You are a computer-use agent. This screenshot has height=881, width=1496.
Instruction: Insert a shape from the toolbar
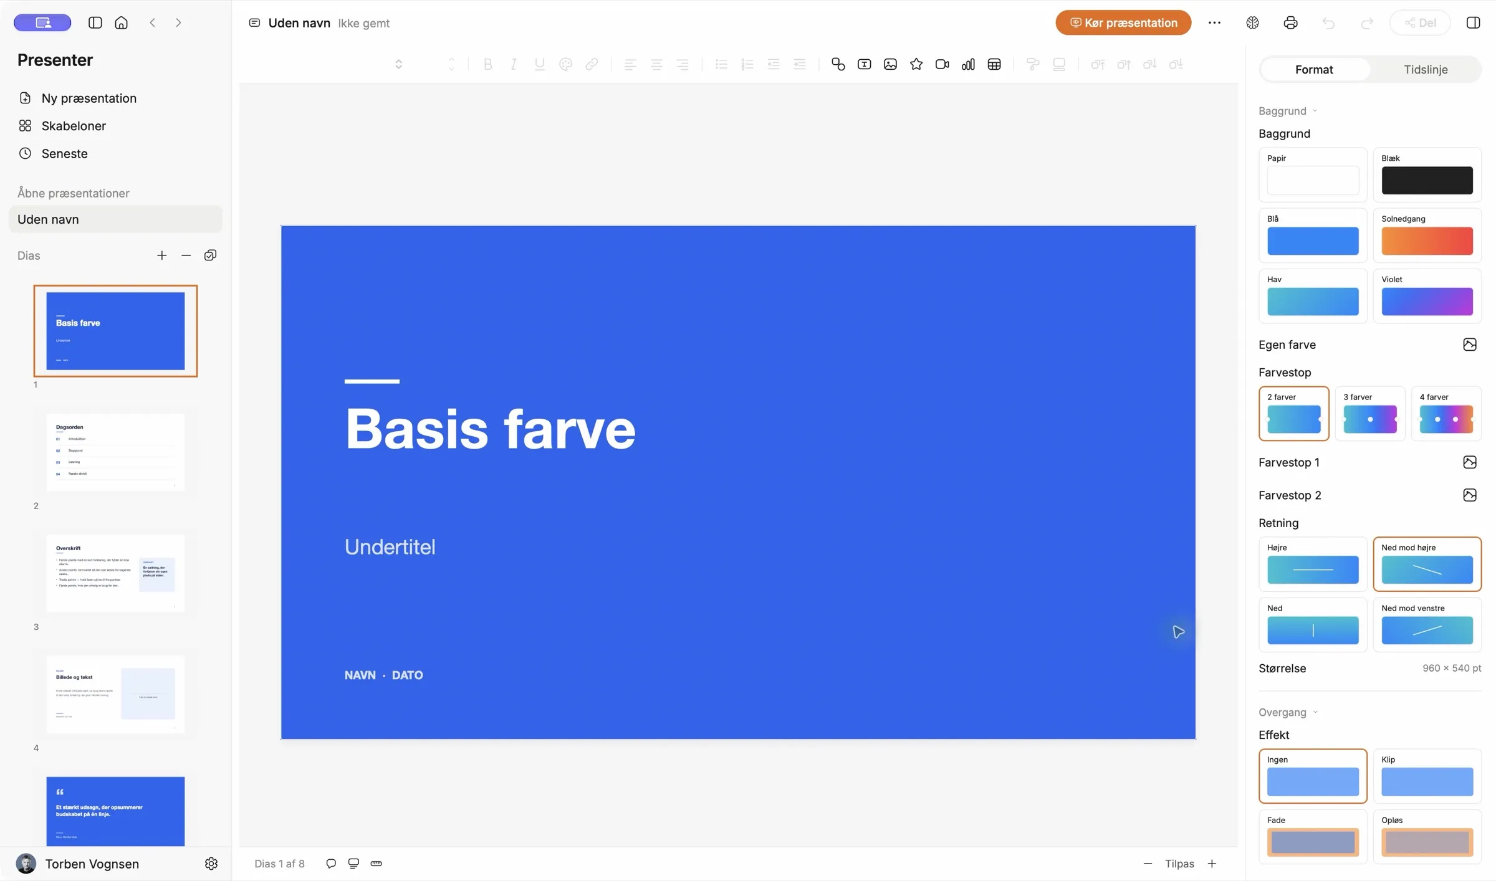pos(838,64)
